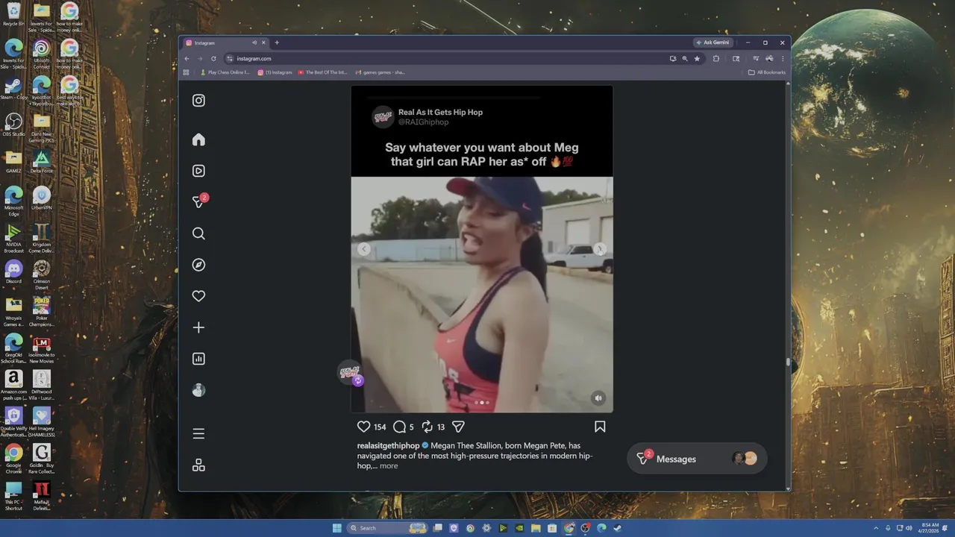Open Notifications heart in sidebar
The height and width of the screenshot is (537, 955).
[198, 296]
